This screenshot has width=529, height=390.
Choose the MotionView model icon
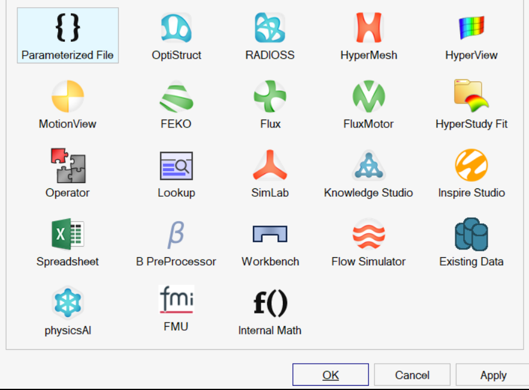[x=68, y=96]
